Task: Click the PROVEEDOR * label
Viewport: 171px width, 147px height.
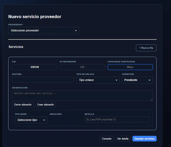Action: [x=16, y=25]
